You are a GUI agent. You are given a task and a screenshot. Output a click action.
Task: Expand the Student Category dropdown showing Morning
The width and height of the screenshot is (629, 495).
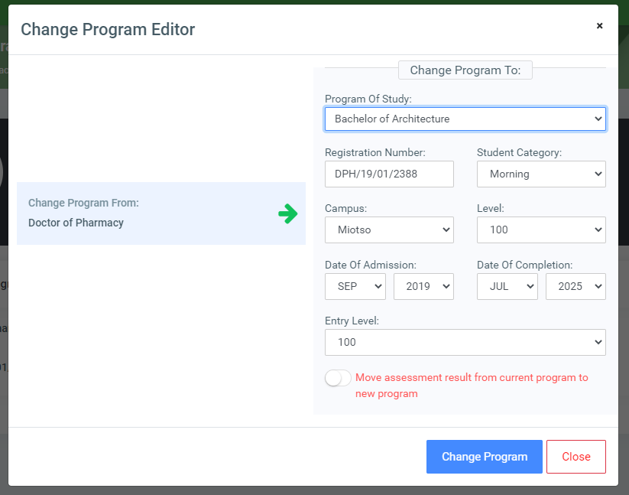541,174
